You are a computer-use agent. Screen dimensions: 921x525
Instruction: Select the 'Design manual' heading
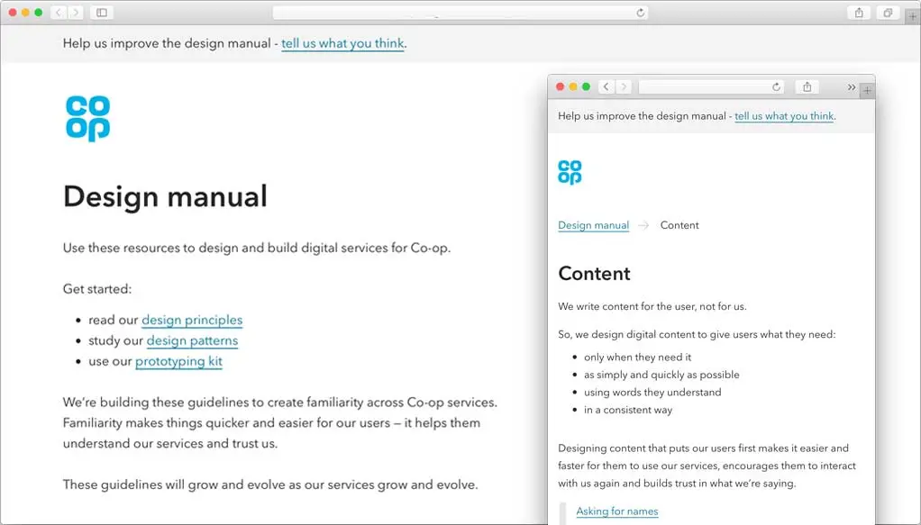click(165, 196)
